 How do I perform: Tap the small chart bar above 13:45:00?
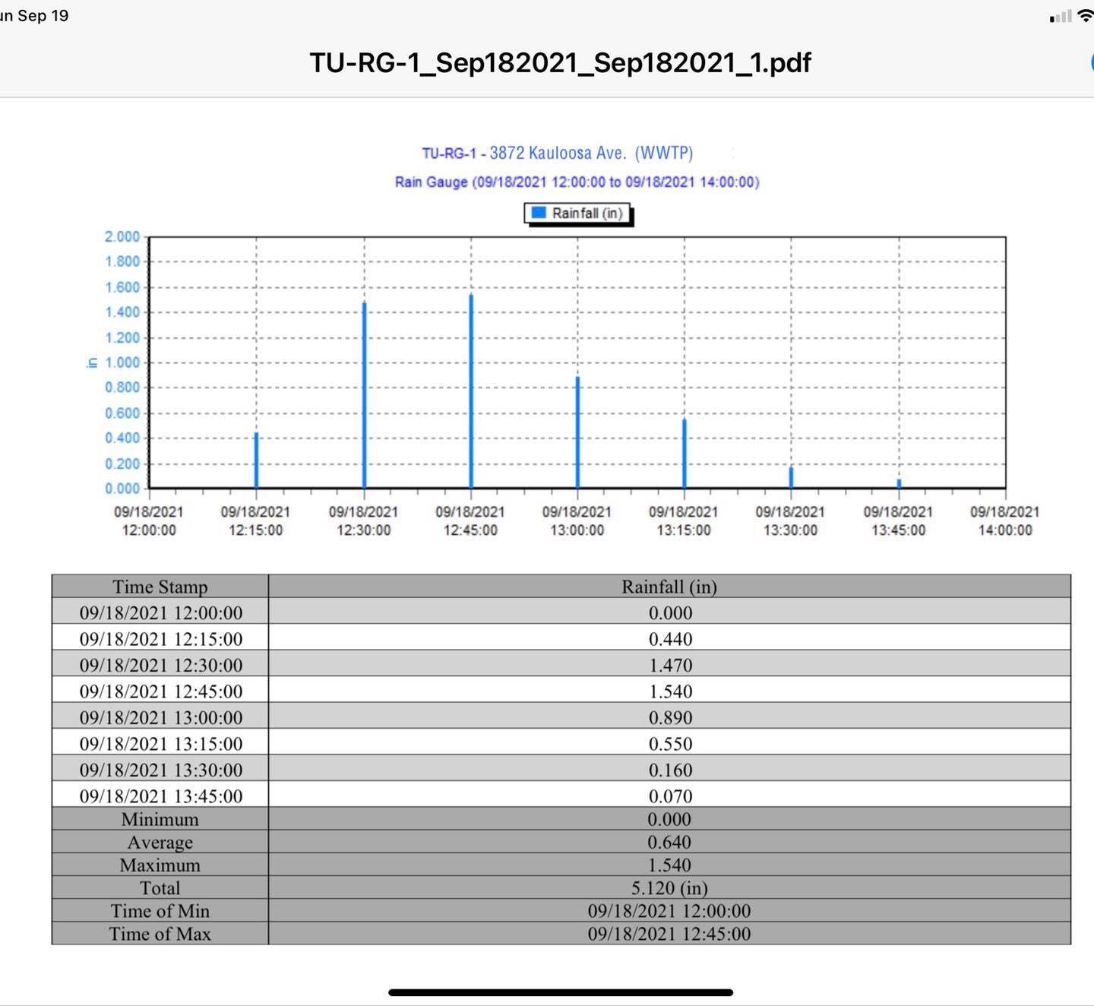pyautogui.click(x=899, y=483)
